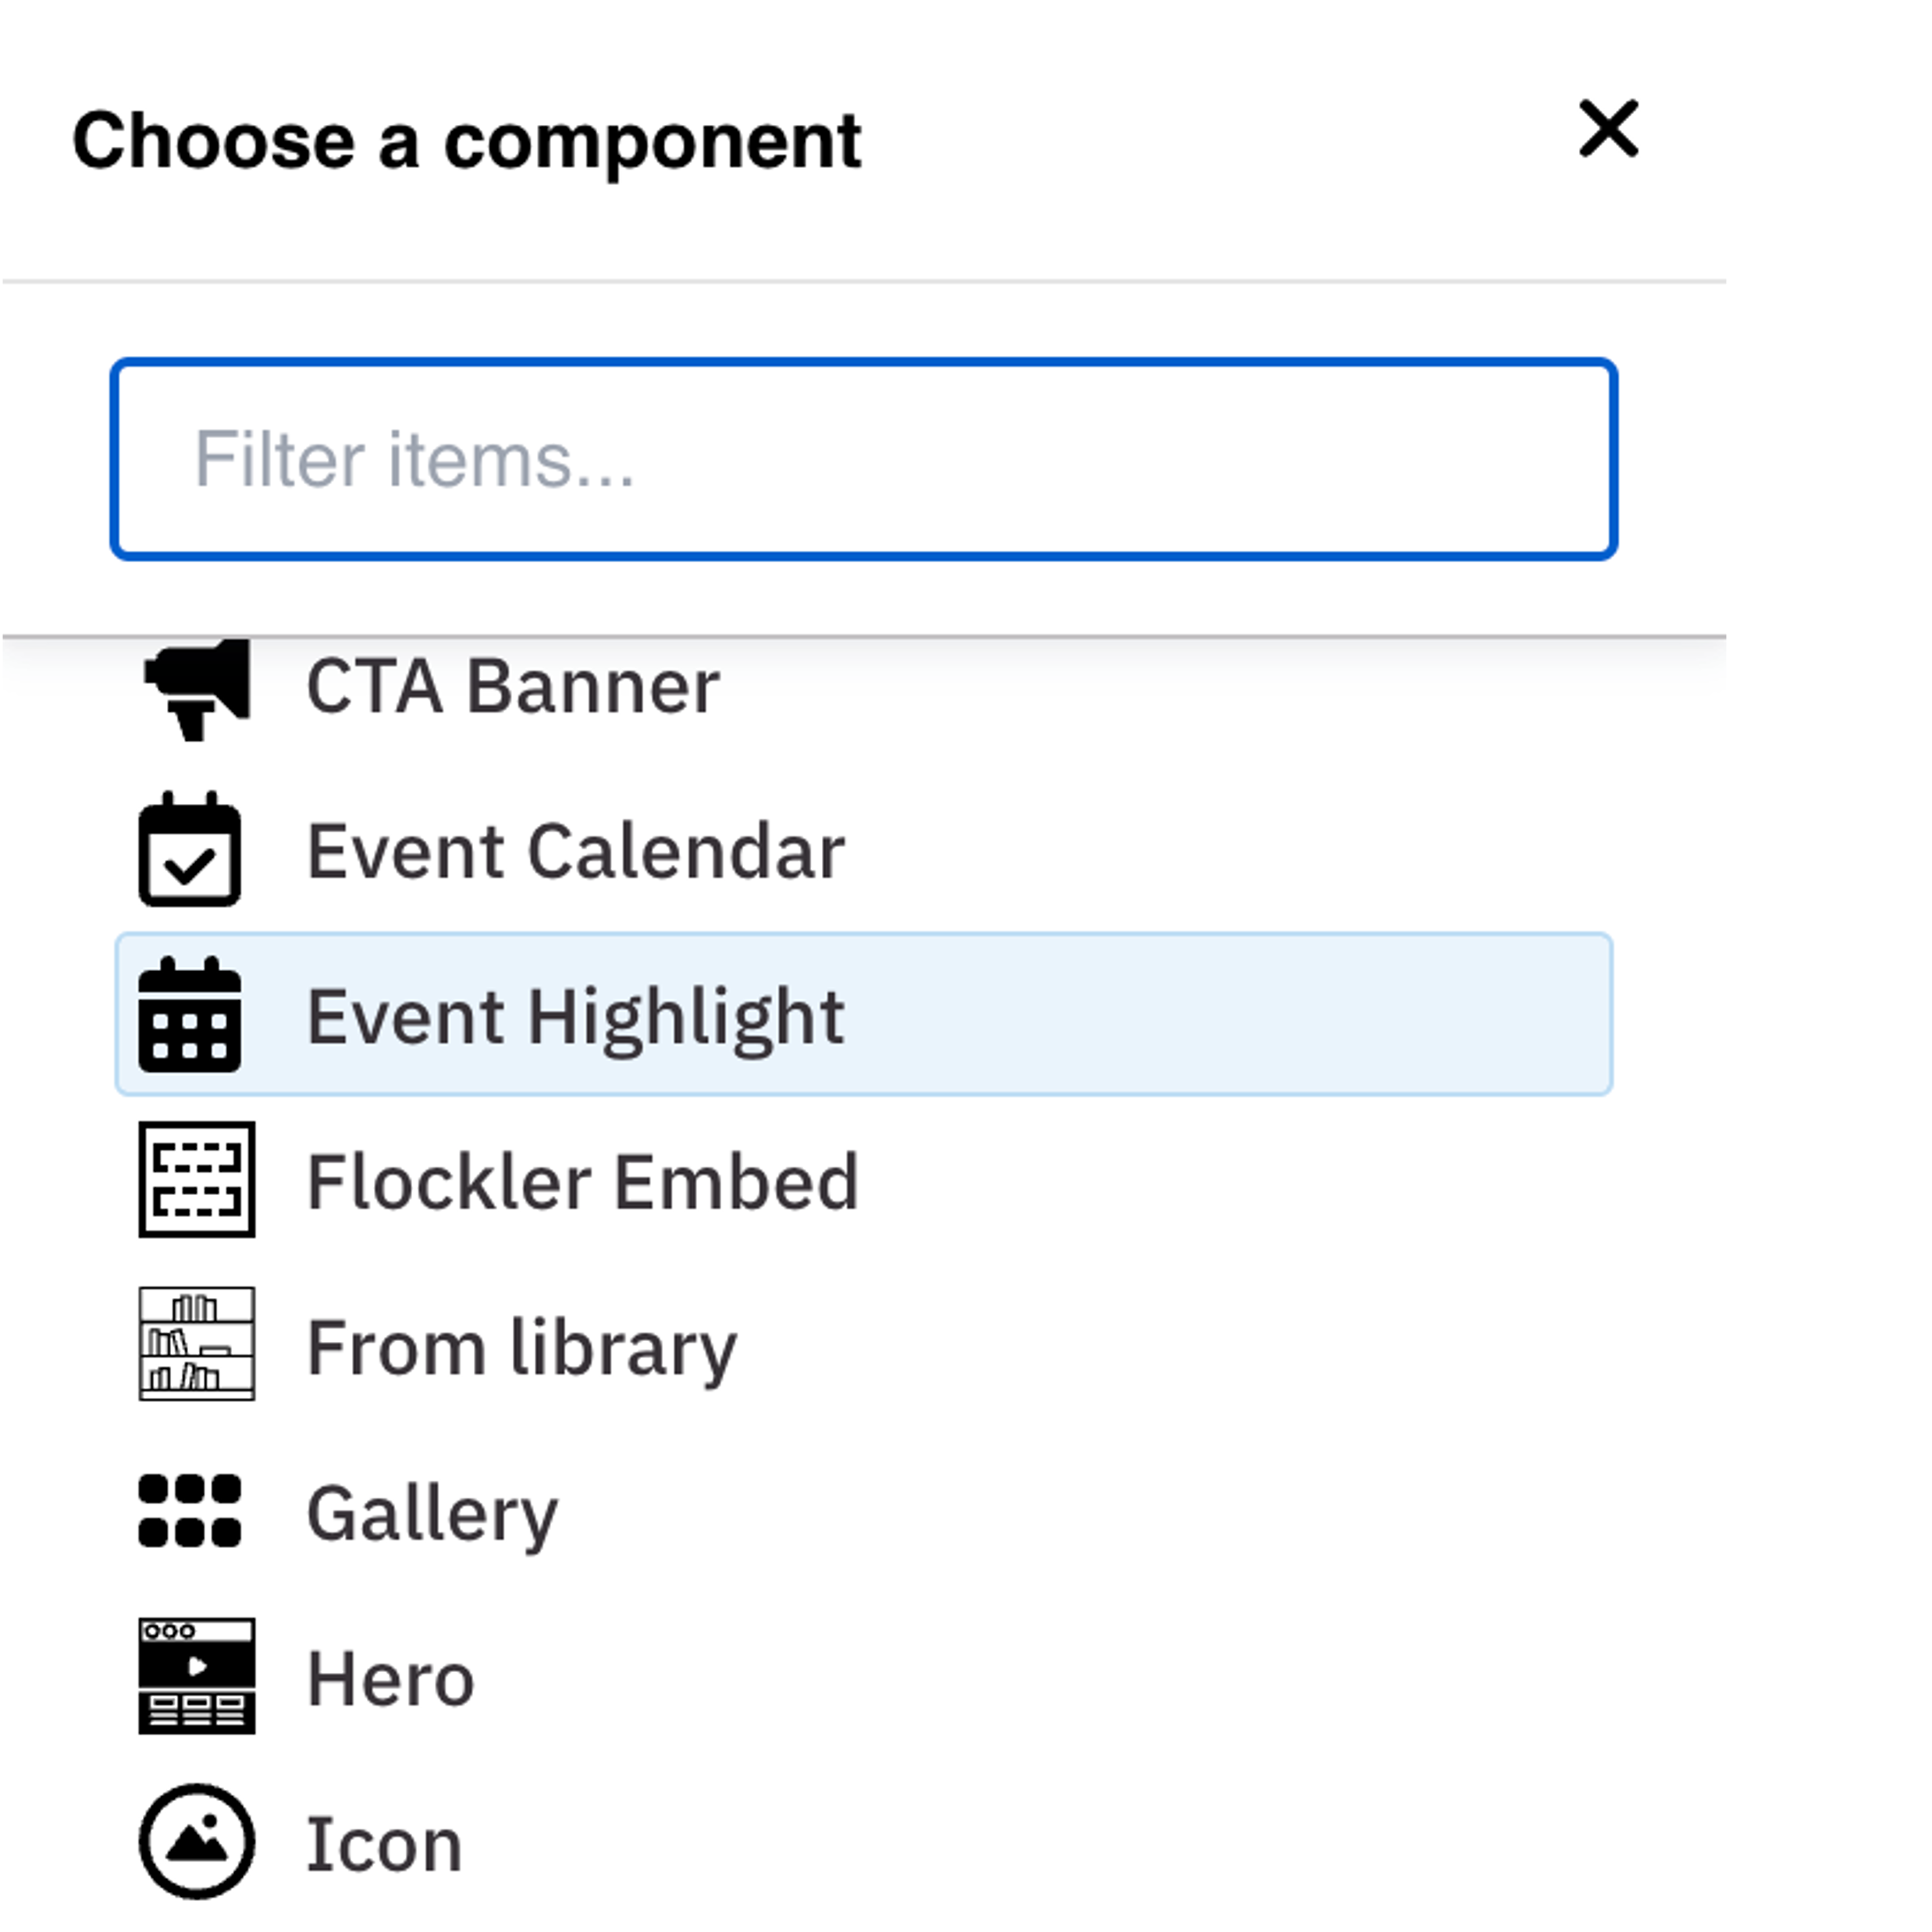Select Flockler Embed component label

583,1182
